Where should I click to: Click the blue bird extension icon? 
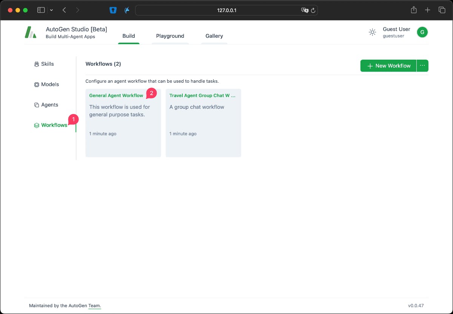[127, 10]
